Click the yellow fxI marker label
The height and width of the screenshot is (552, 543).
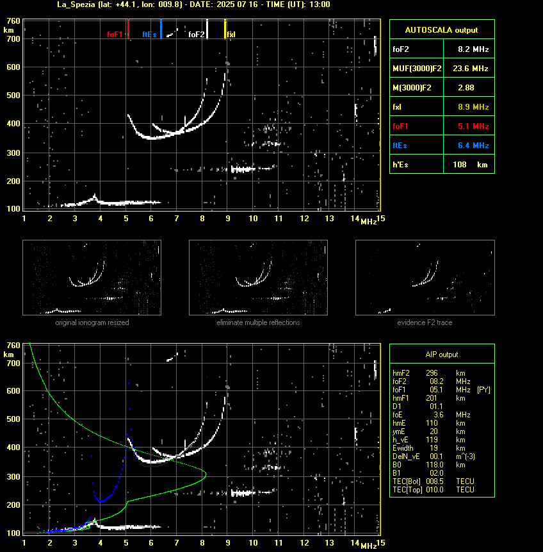point(231,35)
